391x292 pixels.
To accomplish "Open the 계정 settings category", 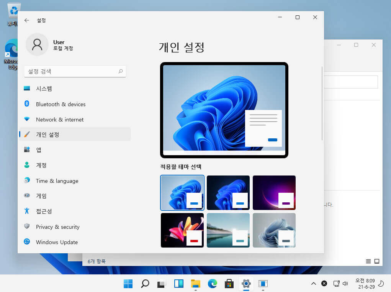I will pos(75,165).
